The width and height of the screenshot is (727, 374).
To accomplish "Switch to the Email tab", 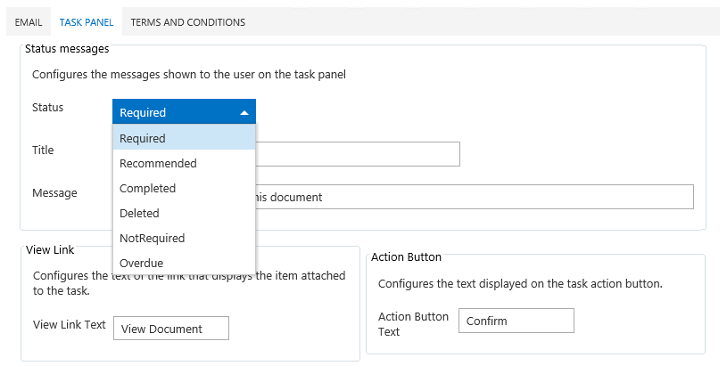I will (29, 21).
